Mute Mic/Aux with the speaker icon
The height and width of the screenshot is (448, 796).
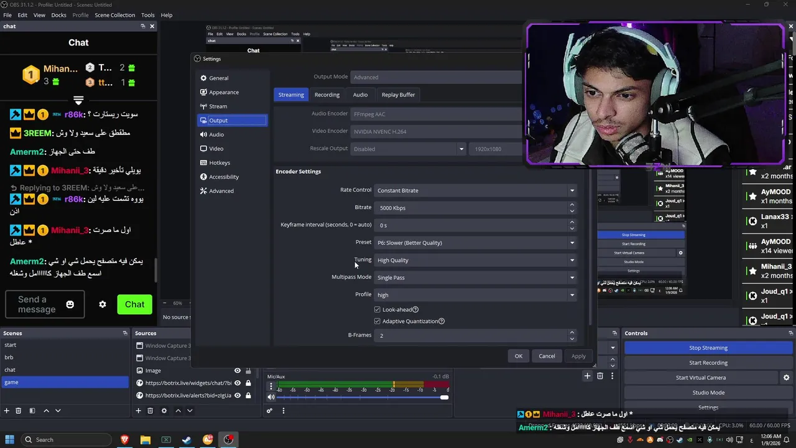click(x=271, y=397)
